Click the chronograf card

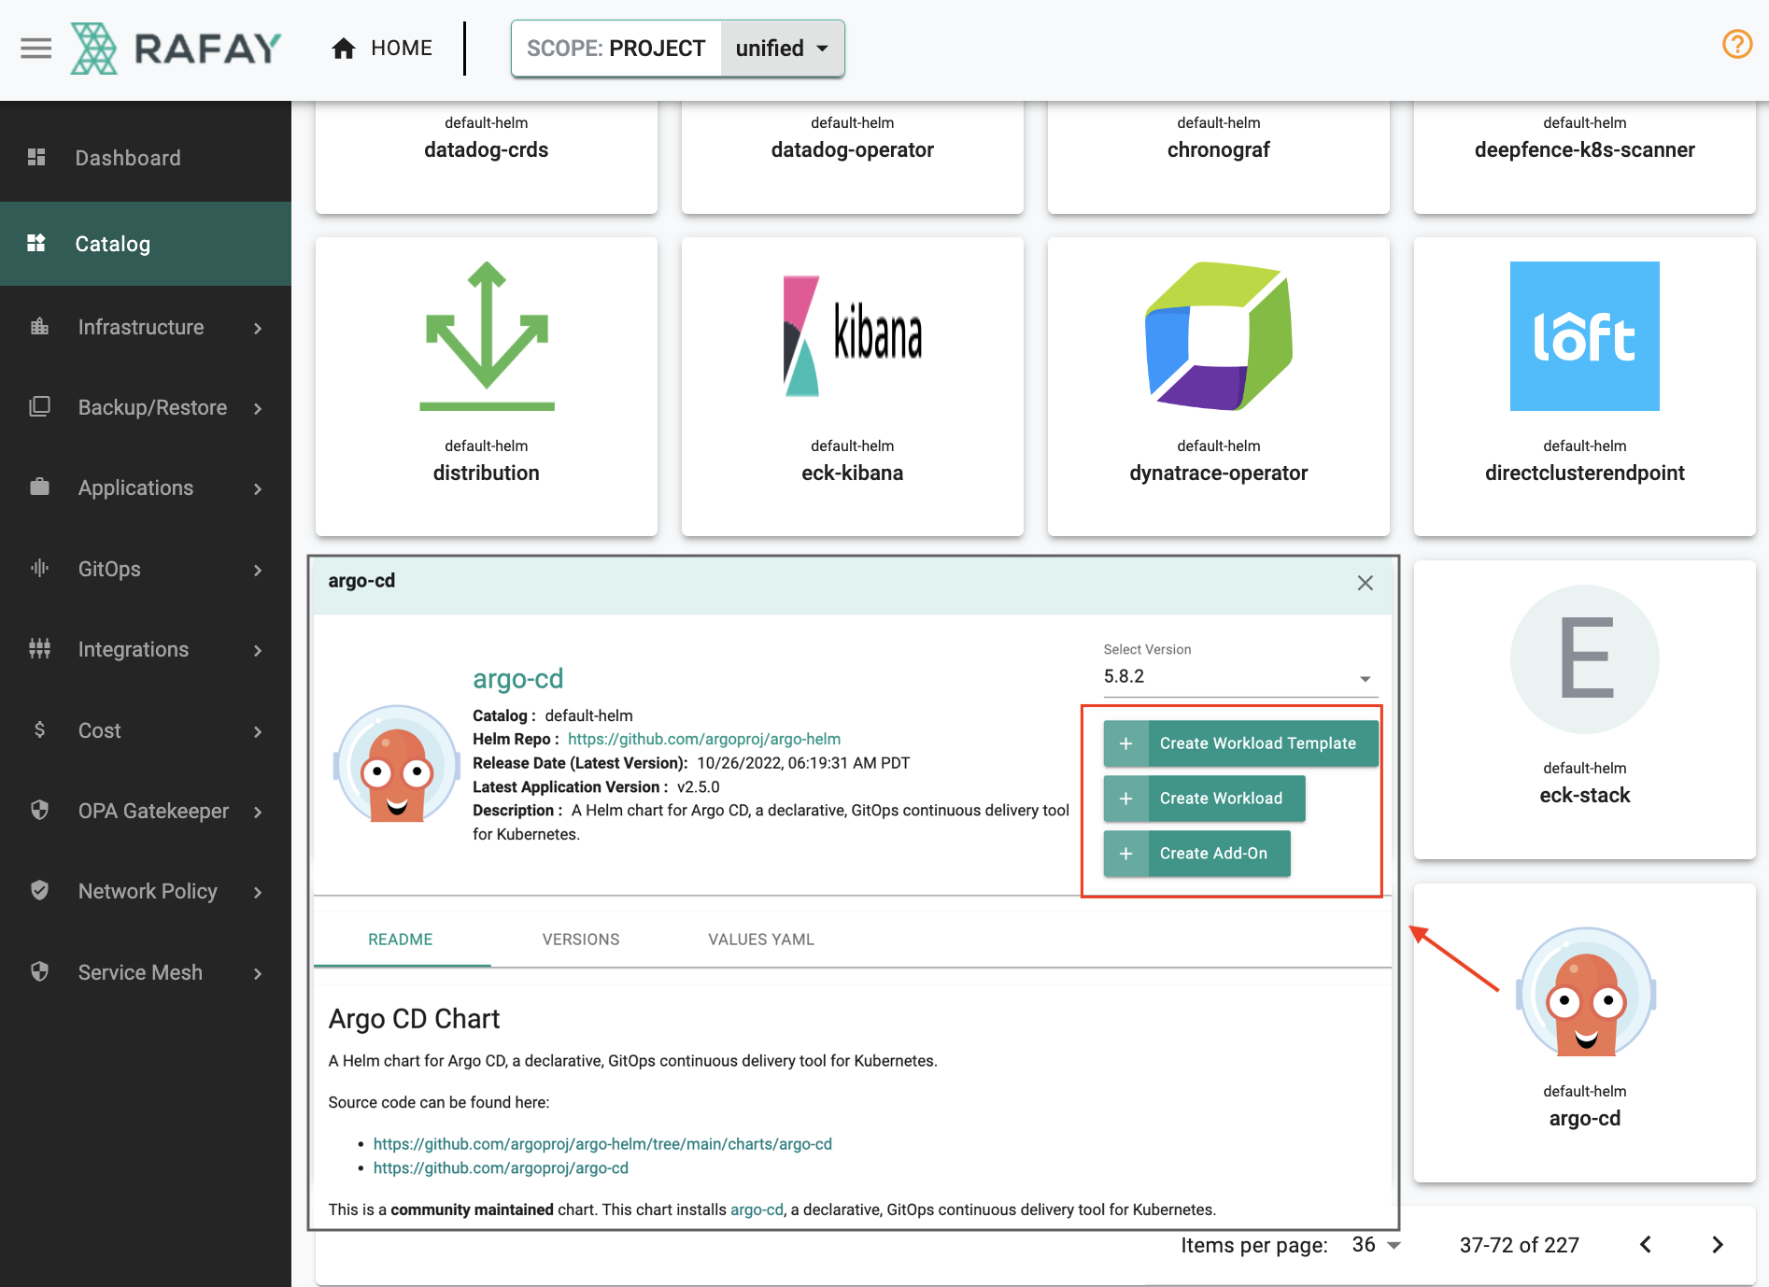click(x=1219, y=156)
